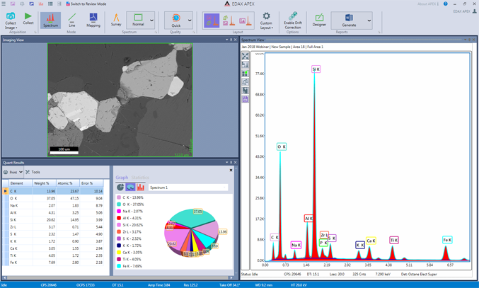479x288 pixels.
Task: Switch to the Statistics tab
Action: [x=140, y=178]
